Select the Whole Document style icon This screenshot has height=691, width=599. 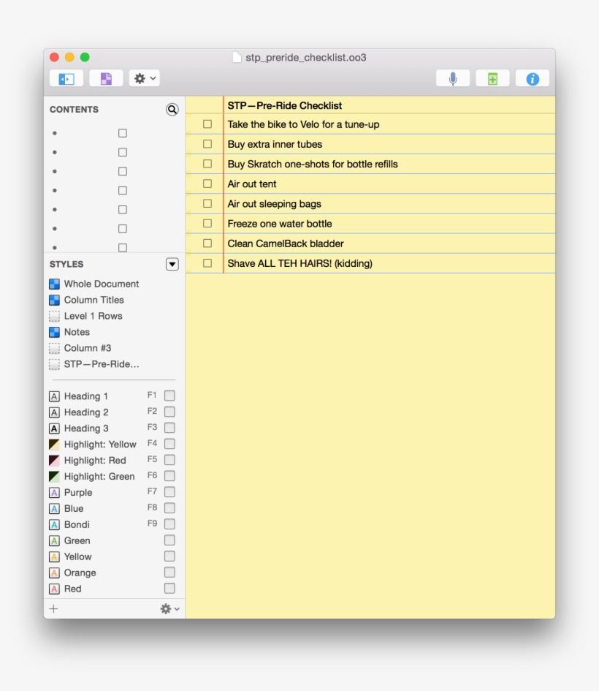point(54,284)
